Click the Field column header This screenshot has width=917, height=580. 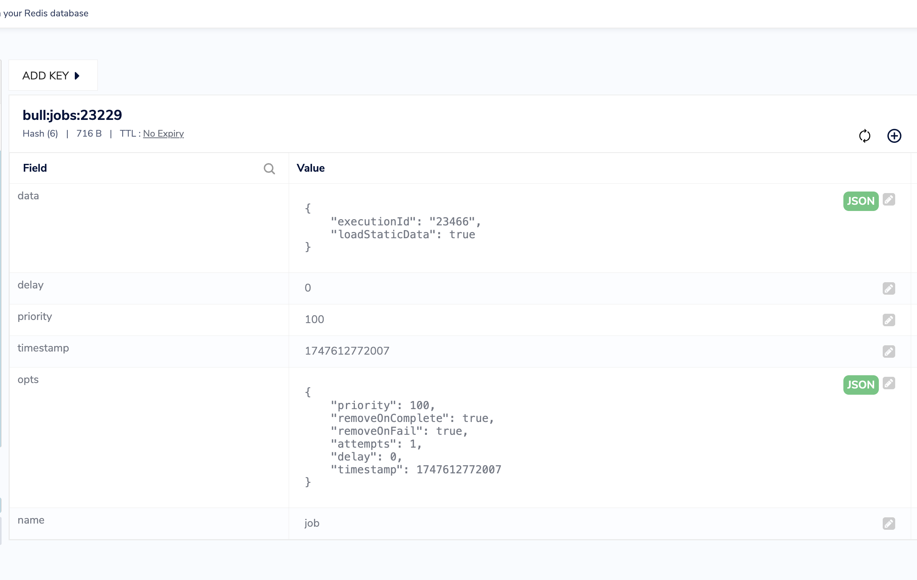click(35, 168)
